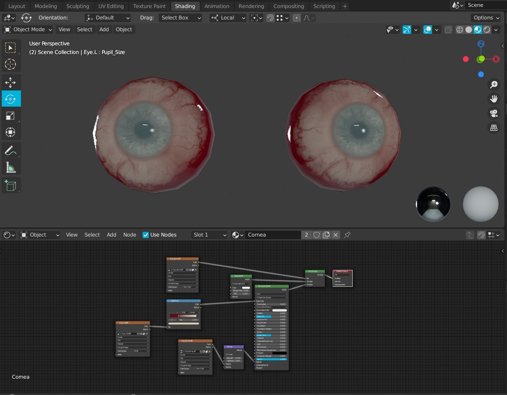Toggle the pin icon in node editor
Viewport: 507px width, 395px height.
[x=347, y=235]
